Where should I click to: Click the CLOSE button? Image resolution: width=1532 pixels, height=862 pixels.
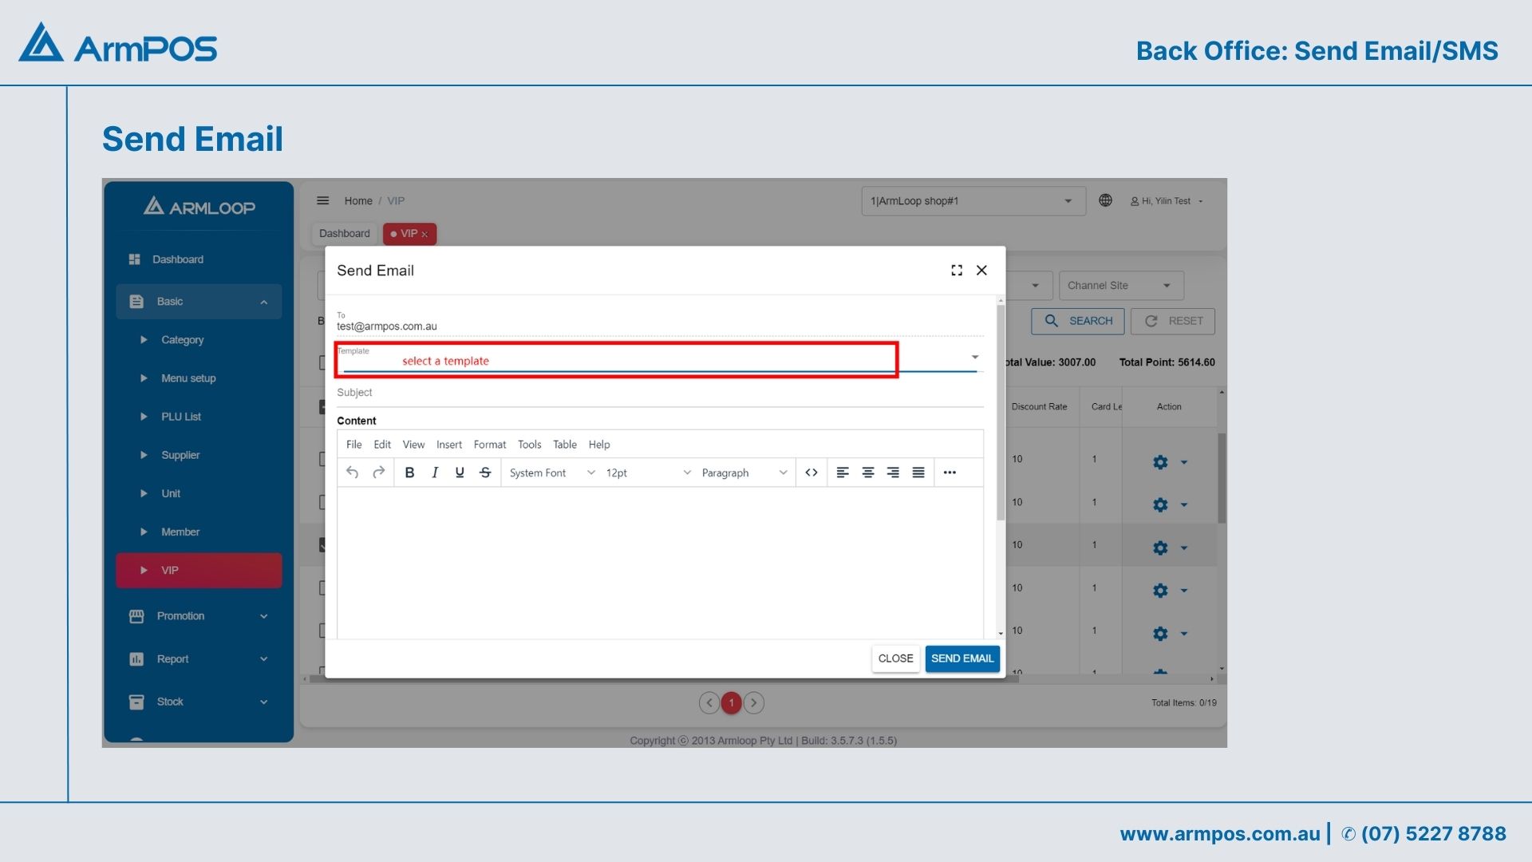[x=895, y=658]
